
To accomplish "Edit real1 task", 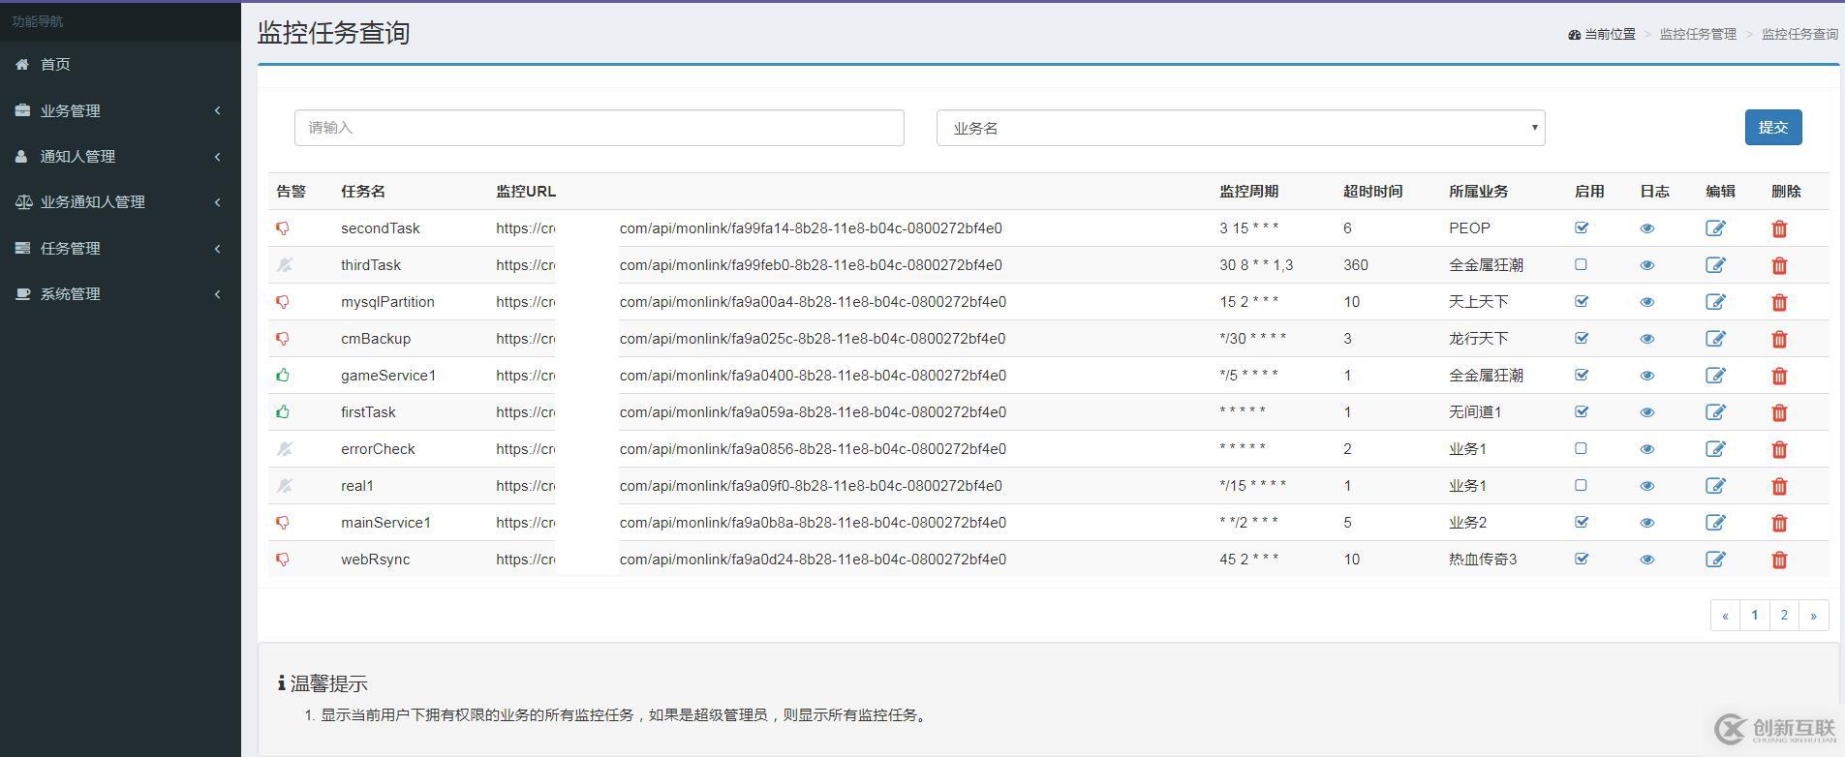I will pyautogui.click(x=1715, y=486).
